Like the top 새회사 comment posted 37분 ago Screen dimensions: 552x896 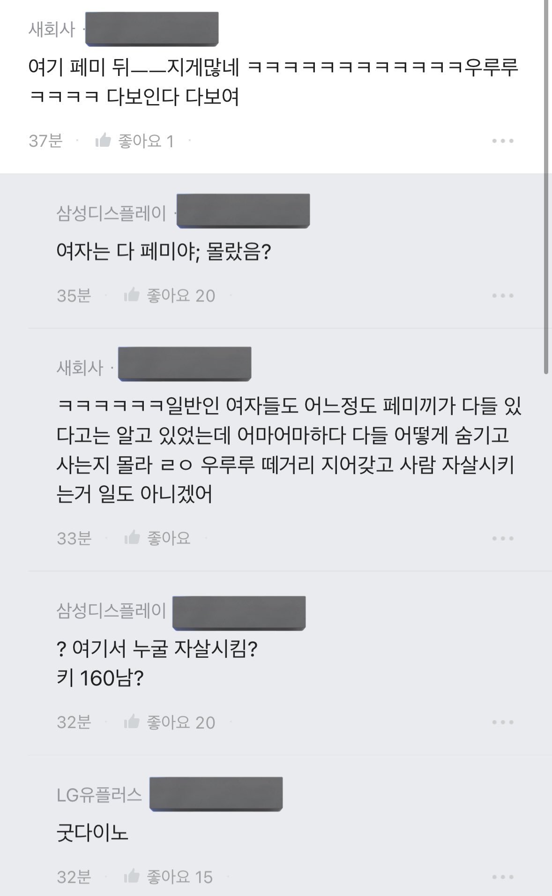(x=103, y=140)
